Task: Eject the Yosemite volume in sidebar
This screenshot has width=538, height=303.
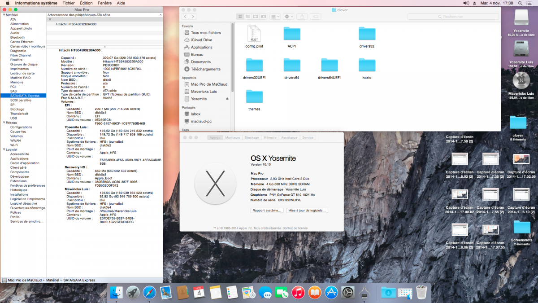Action: click(227, 99)
